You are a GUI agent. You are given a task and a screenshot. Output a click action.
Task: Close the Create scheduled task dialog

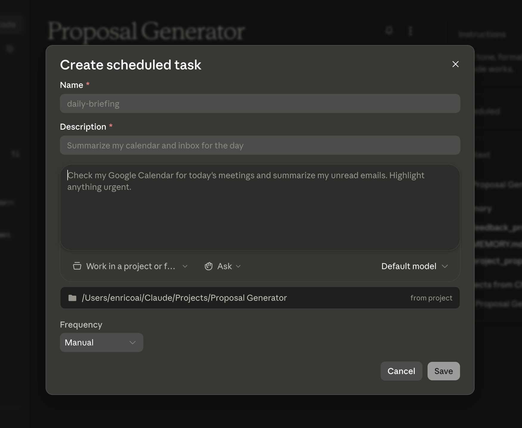[x=455, y=64]
